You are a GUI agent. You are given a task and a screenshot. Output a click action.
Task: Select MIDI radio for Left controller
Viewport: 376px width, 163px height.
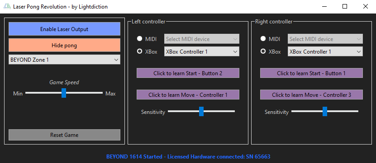(x=139, y=39)
